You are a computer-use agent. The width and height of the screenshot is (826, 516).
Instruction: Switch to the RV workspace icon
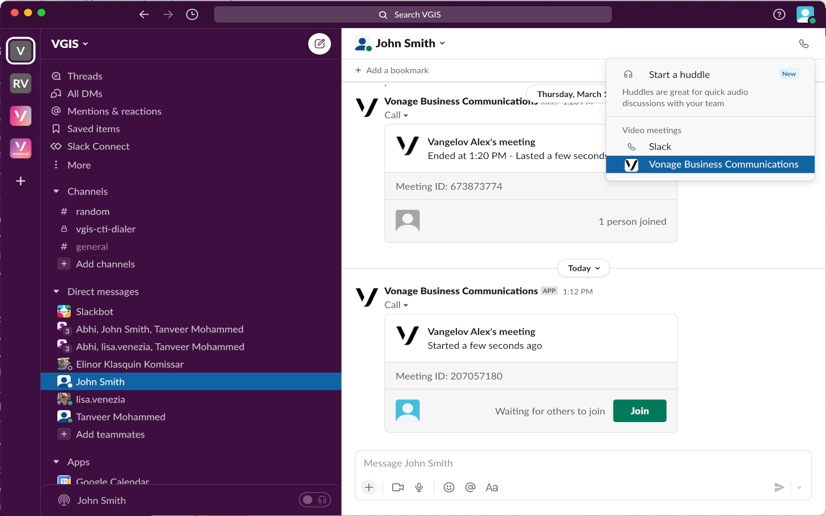pos(21,84)
